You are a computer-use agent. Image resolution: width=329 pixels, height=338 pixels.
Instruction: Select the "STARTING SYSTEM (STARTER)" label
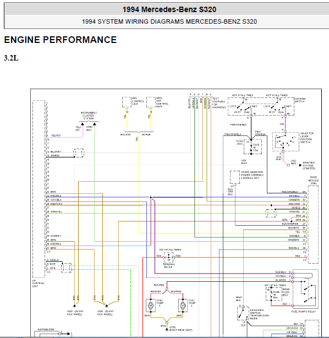[x=309, y=166]
